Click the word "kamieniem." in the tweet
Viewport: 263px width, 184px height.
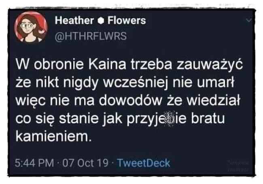(x=54, y=136)
